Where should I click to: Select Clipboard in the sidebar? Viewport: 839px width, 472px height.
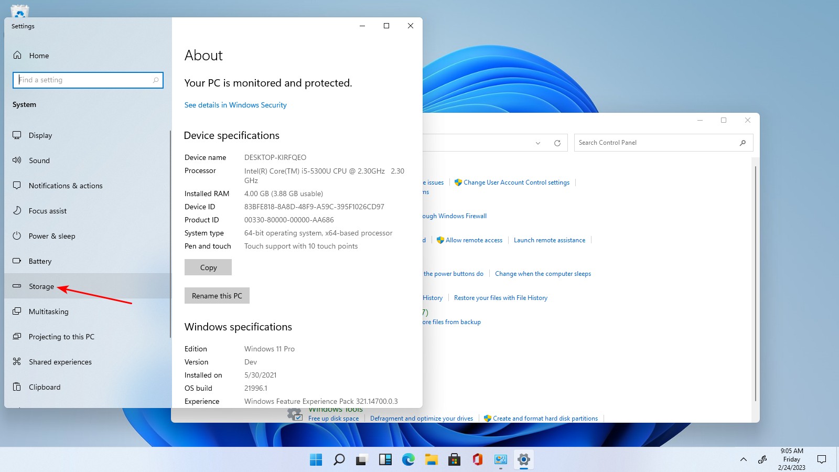87,387
